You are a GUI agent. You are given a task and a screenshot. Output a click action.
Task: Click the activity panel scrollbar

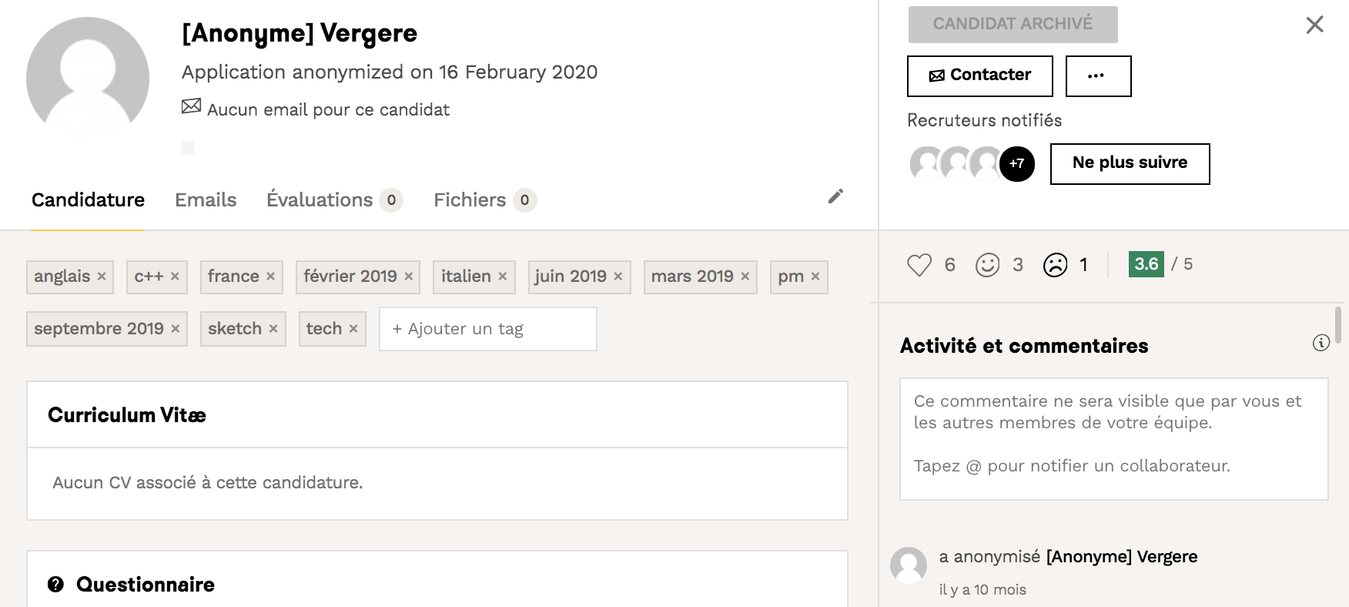1338,325
